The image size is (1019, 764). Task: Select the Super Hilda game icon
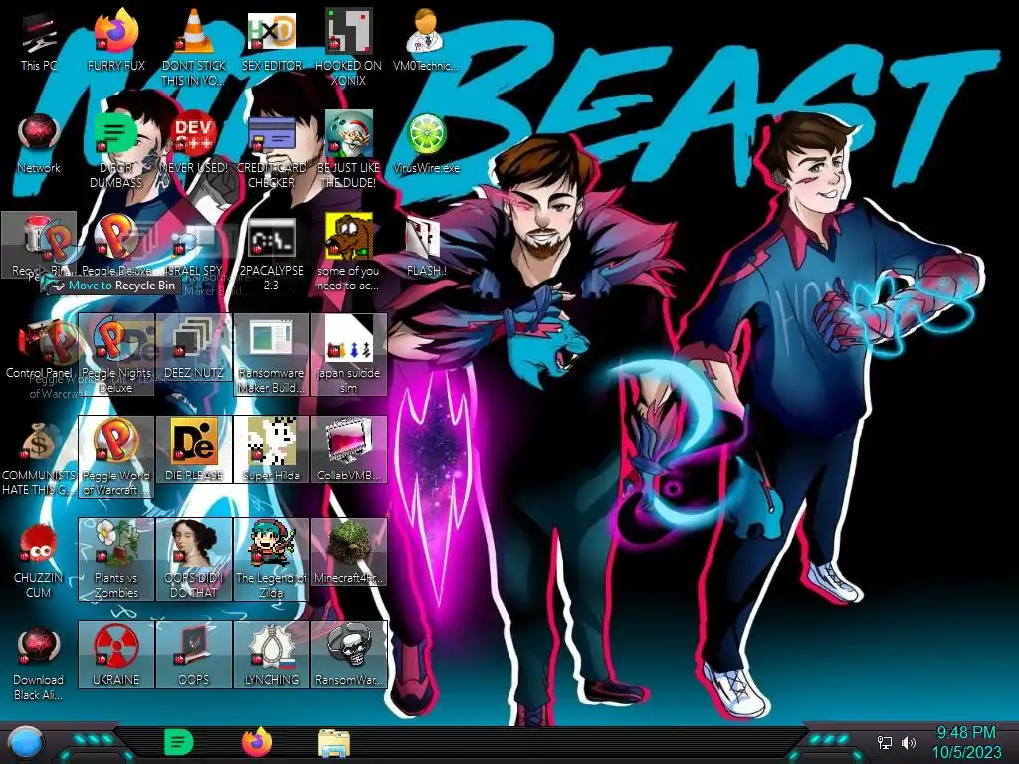pyautogui.click(x=271, y=450)
